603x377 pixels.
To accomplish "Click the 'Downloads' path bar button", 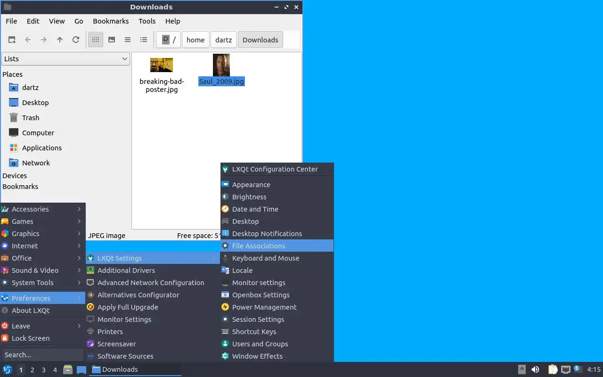I will pos(261,40).
